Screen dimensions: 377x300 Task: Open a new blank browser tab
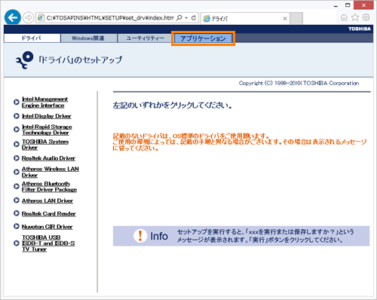click(296, 18)
